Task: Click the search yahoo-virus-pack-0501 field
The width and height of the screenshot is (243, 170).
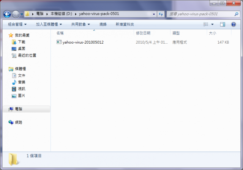Action: tap(200, 14)
